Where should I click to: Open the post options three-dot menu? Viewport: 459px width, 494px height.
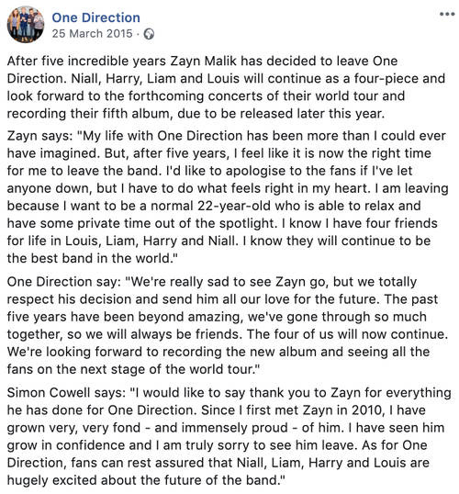[447, 14]
